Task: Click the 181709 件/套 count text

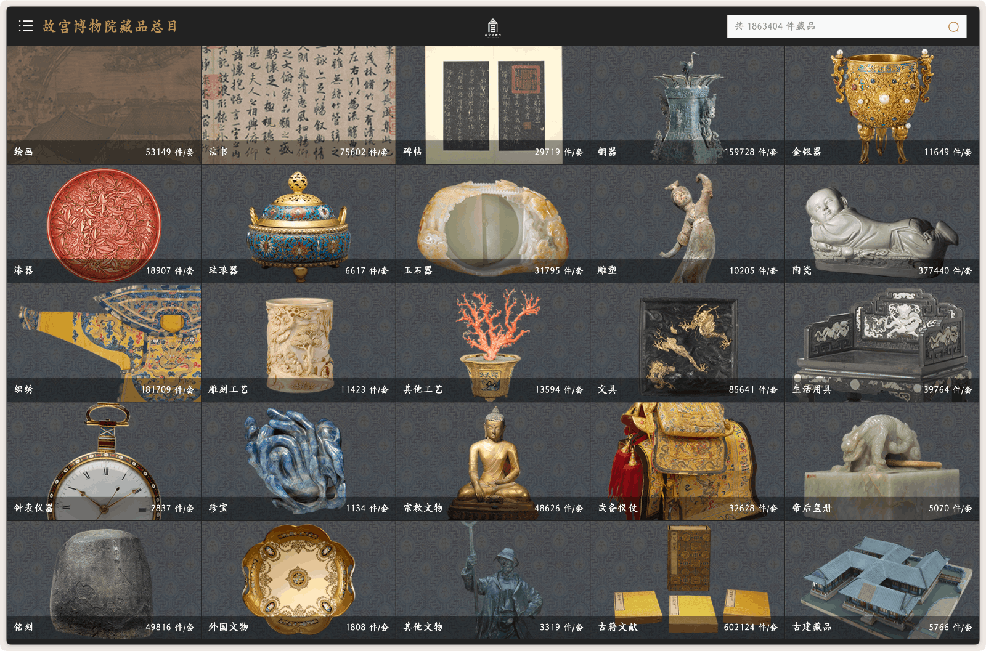Action: point(167,390)
